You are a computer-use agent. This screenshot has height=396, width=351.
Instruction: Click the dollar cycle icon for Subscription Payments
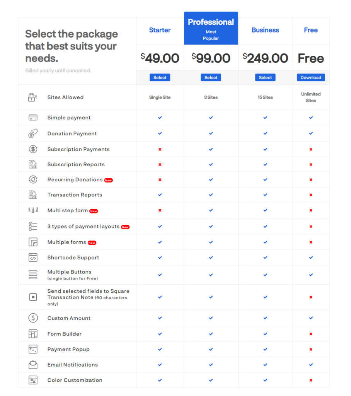pos(33,149)
